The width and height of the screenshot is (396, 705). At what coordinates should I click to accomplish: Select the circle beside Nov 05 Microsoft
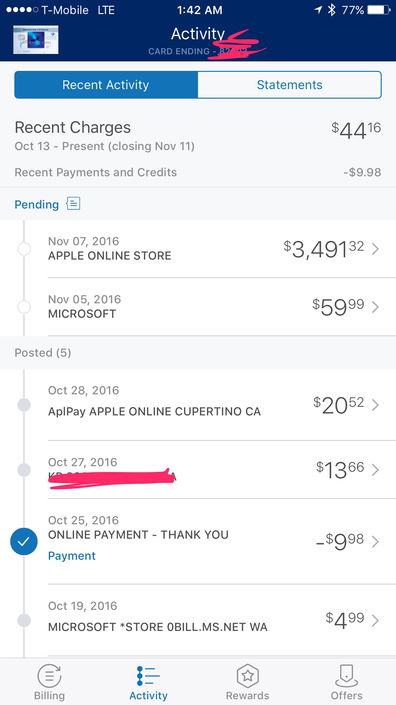coord(24,307)
